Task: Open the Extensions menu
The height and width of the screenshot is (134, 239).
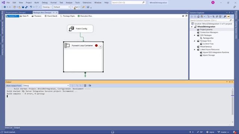Action: [x=87, y=3]
